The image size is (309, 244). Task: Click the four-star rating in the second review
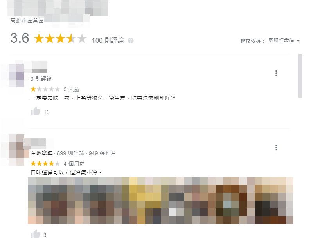point(45,164)
